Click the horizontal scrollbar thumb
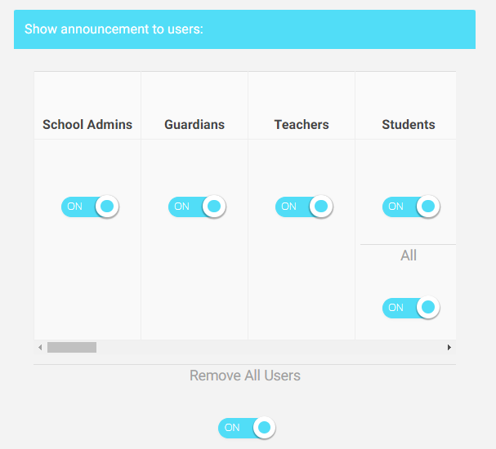 coord(72,348)
